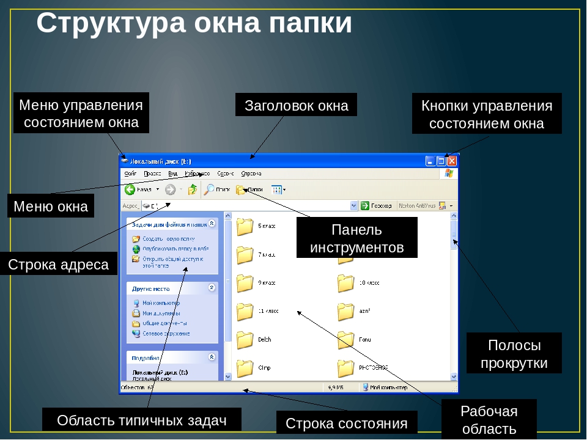Click Создать новую папку link

pos(169,239)
